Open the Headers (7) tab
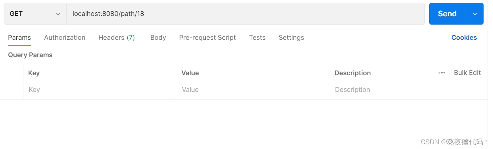Viewport: 493px width, 149px height. pyautogui.click(x=117, y=38)
